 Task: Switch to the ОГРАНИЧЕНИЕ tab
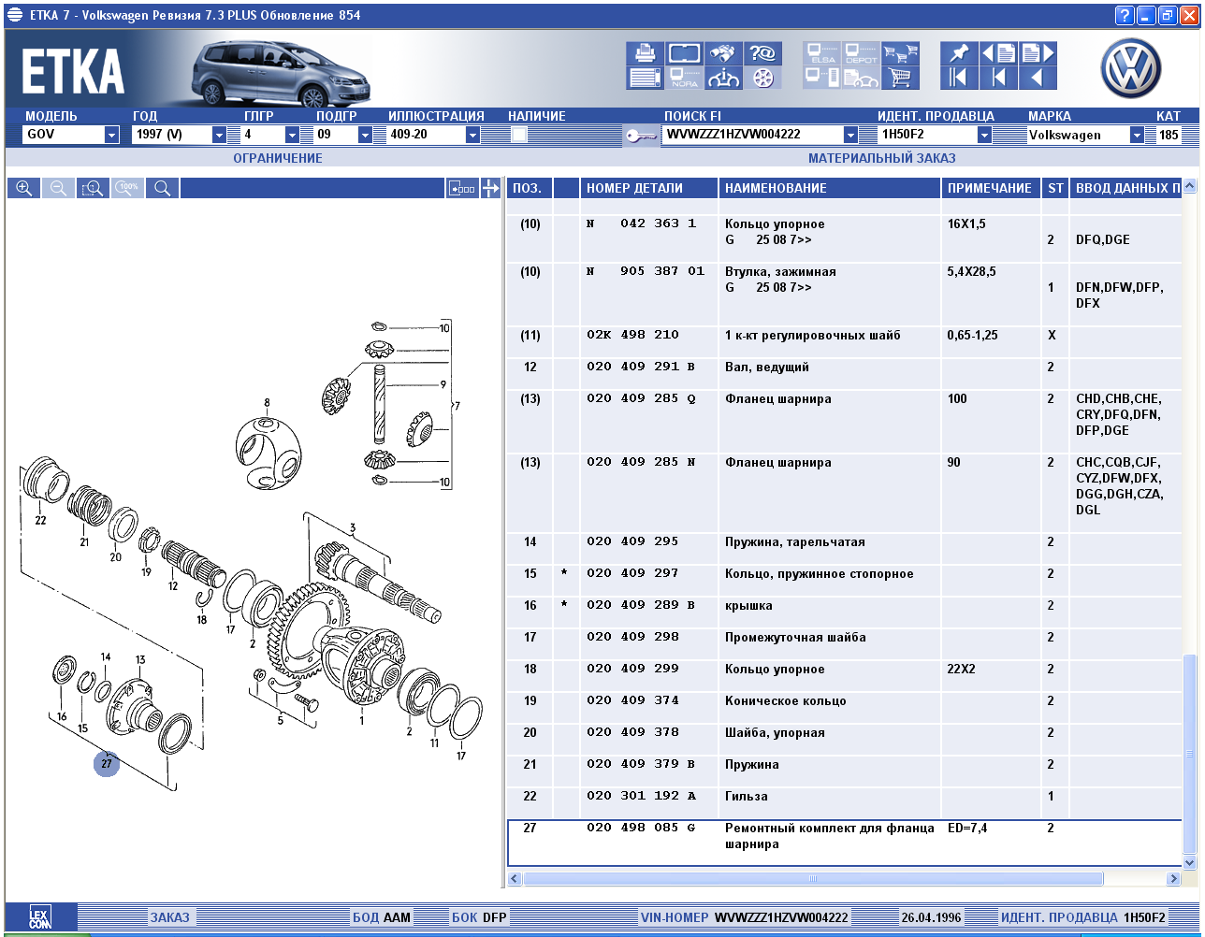pos(277,158)
